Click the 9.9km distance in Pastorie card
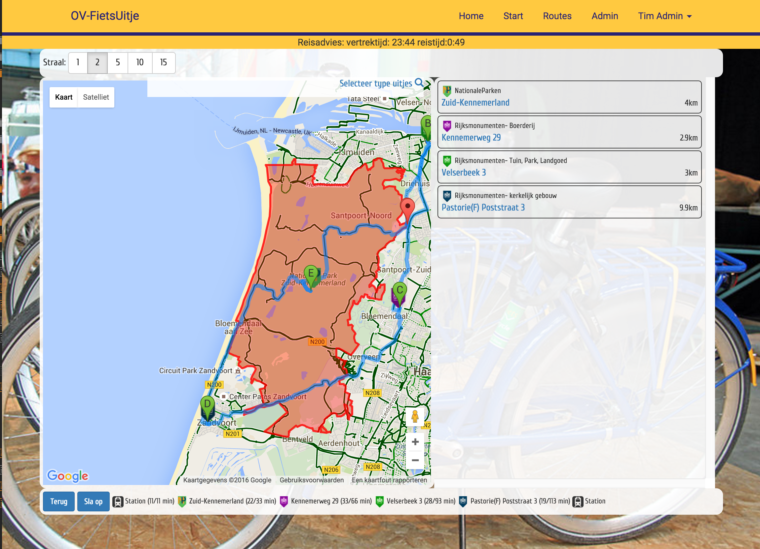This screenshot has height=549, width=760. [688, 208]
